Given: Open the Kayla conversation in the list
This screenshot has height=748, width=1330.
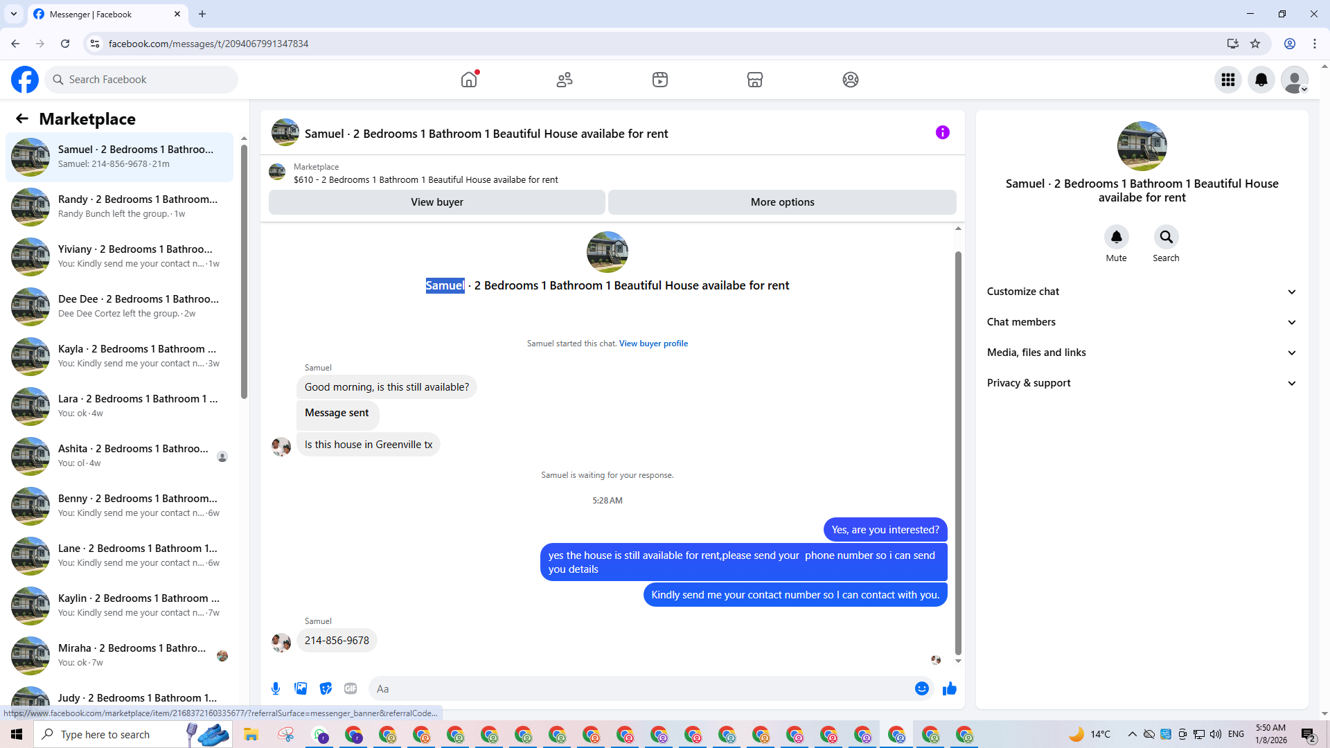Looking at the screenshot, I should point(120,356).
